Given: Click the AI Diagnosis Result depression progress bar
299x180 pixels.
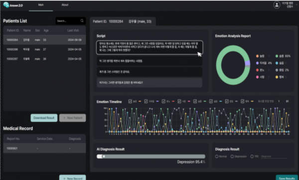Looking at the screenshot, I should coord(151,157).
